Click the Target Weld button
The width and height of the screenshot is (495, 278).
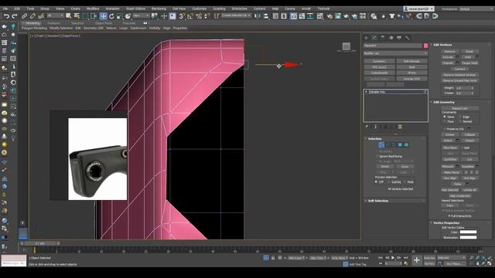coord(469,63)
